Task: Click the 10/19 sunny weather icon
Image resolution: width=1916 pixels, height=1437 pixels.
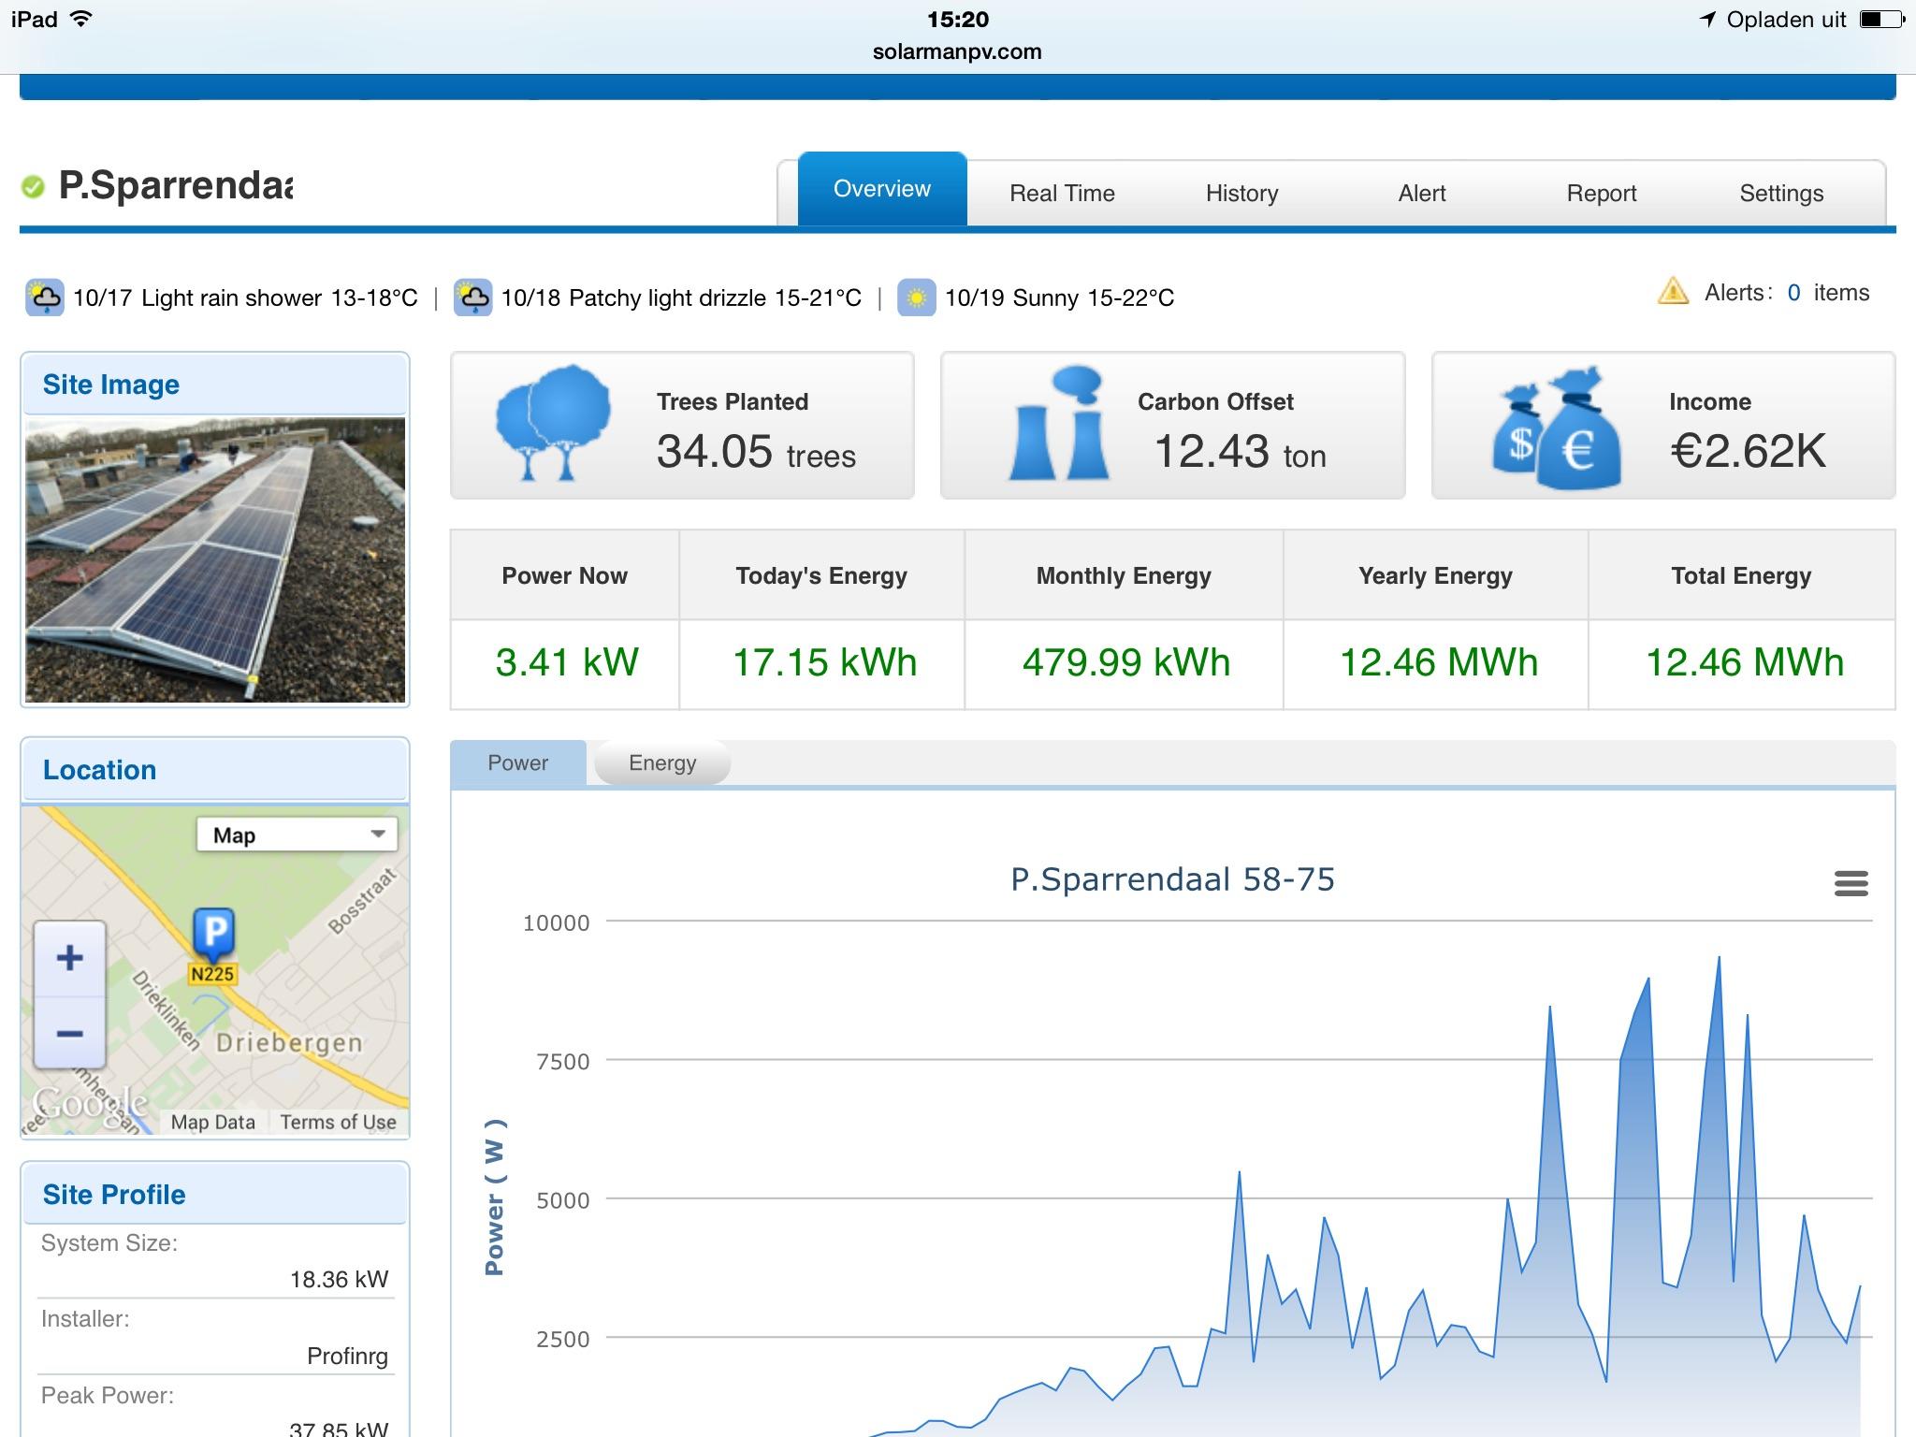Action: [916, 298]
